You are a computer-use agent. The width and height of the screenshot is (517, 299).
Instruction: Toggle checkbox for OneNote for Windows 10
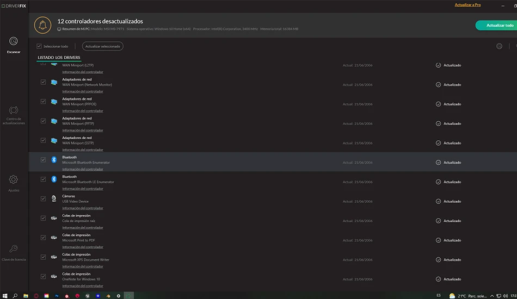pos(43,276)
